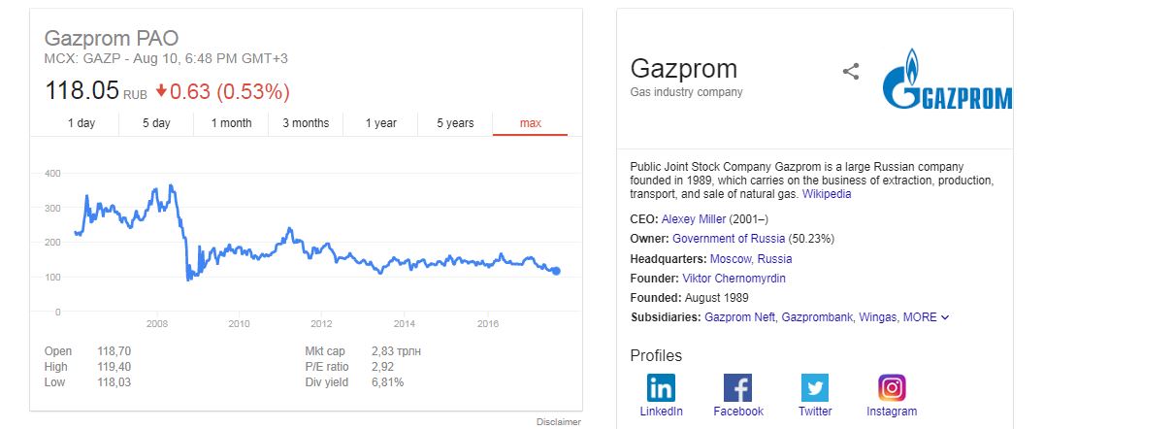Select the 1 day chart tab

[x=82, y=123]
